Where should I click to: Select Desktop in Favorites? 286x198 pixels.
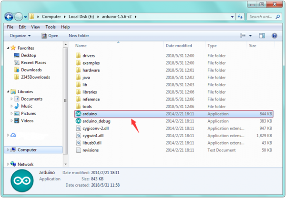(x=28, y=55)
